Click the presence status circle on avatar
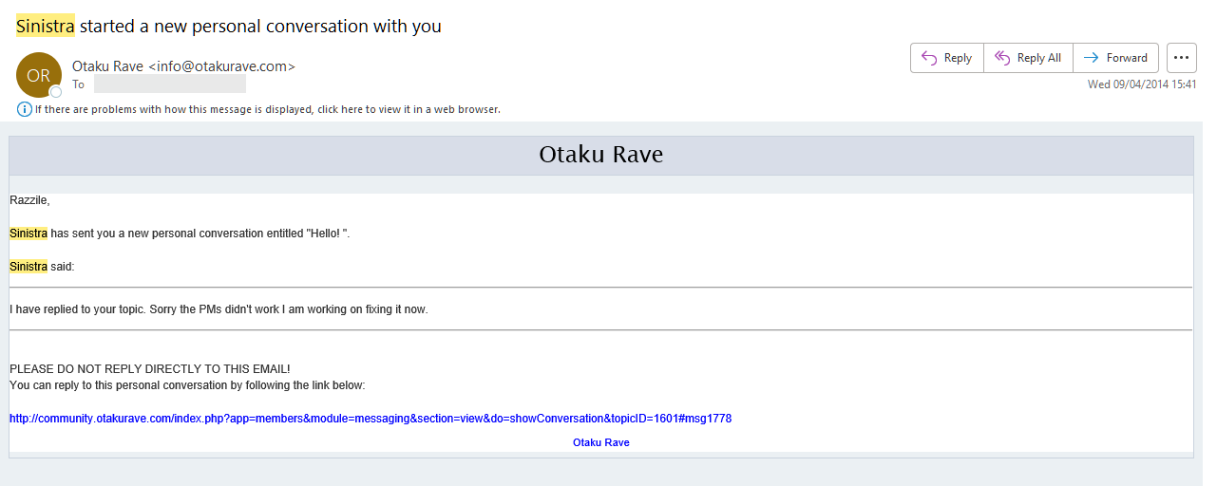This screenshot has width=1217, height=486. (x=56, y=92)
